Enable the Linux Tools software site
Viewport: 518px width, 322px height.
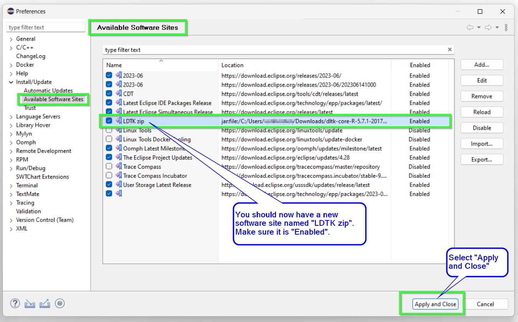(x=109, y=130)
